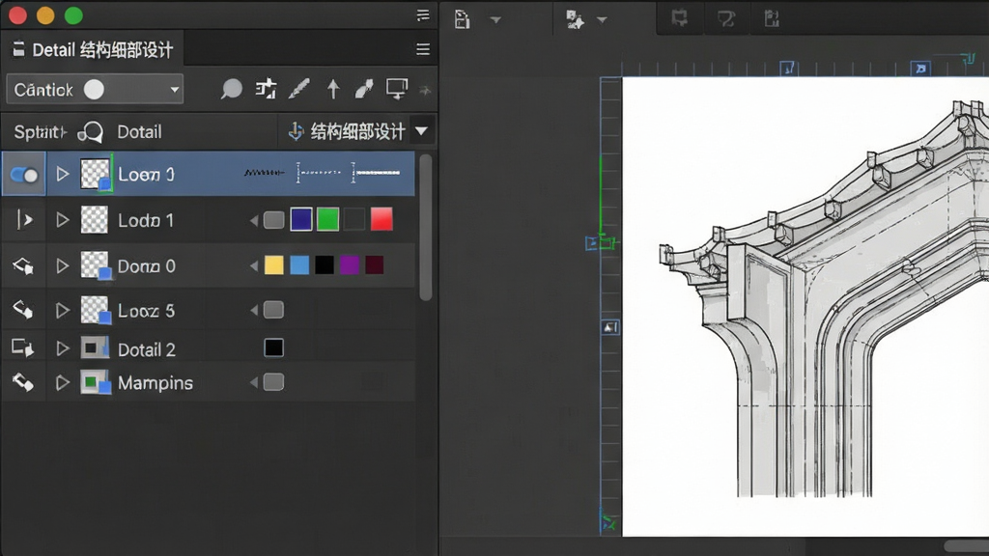The image size is (989, 556).
Task: Click the tag icon on Donɑ 0 row
Action: point(23,266)
